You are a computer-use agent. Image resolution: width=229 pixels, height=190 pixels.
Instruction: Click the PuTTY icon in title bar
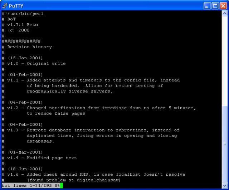point(5,6)
